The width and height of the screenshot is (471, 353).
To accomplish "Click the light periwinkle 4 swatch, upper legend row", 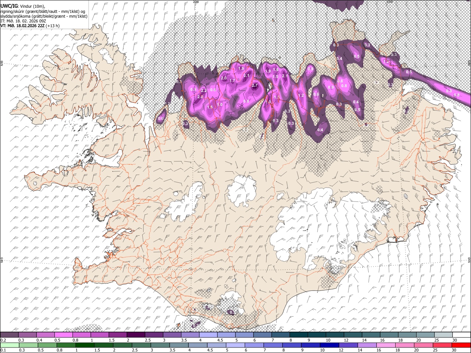I will point(208,335).
